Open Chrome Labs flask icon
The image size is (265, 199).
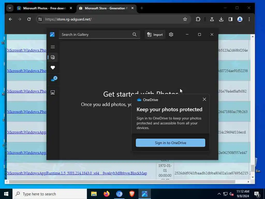click(212, 19)
